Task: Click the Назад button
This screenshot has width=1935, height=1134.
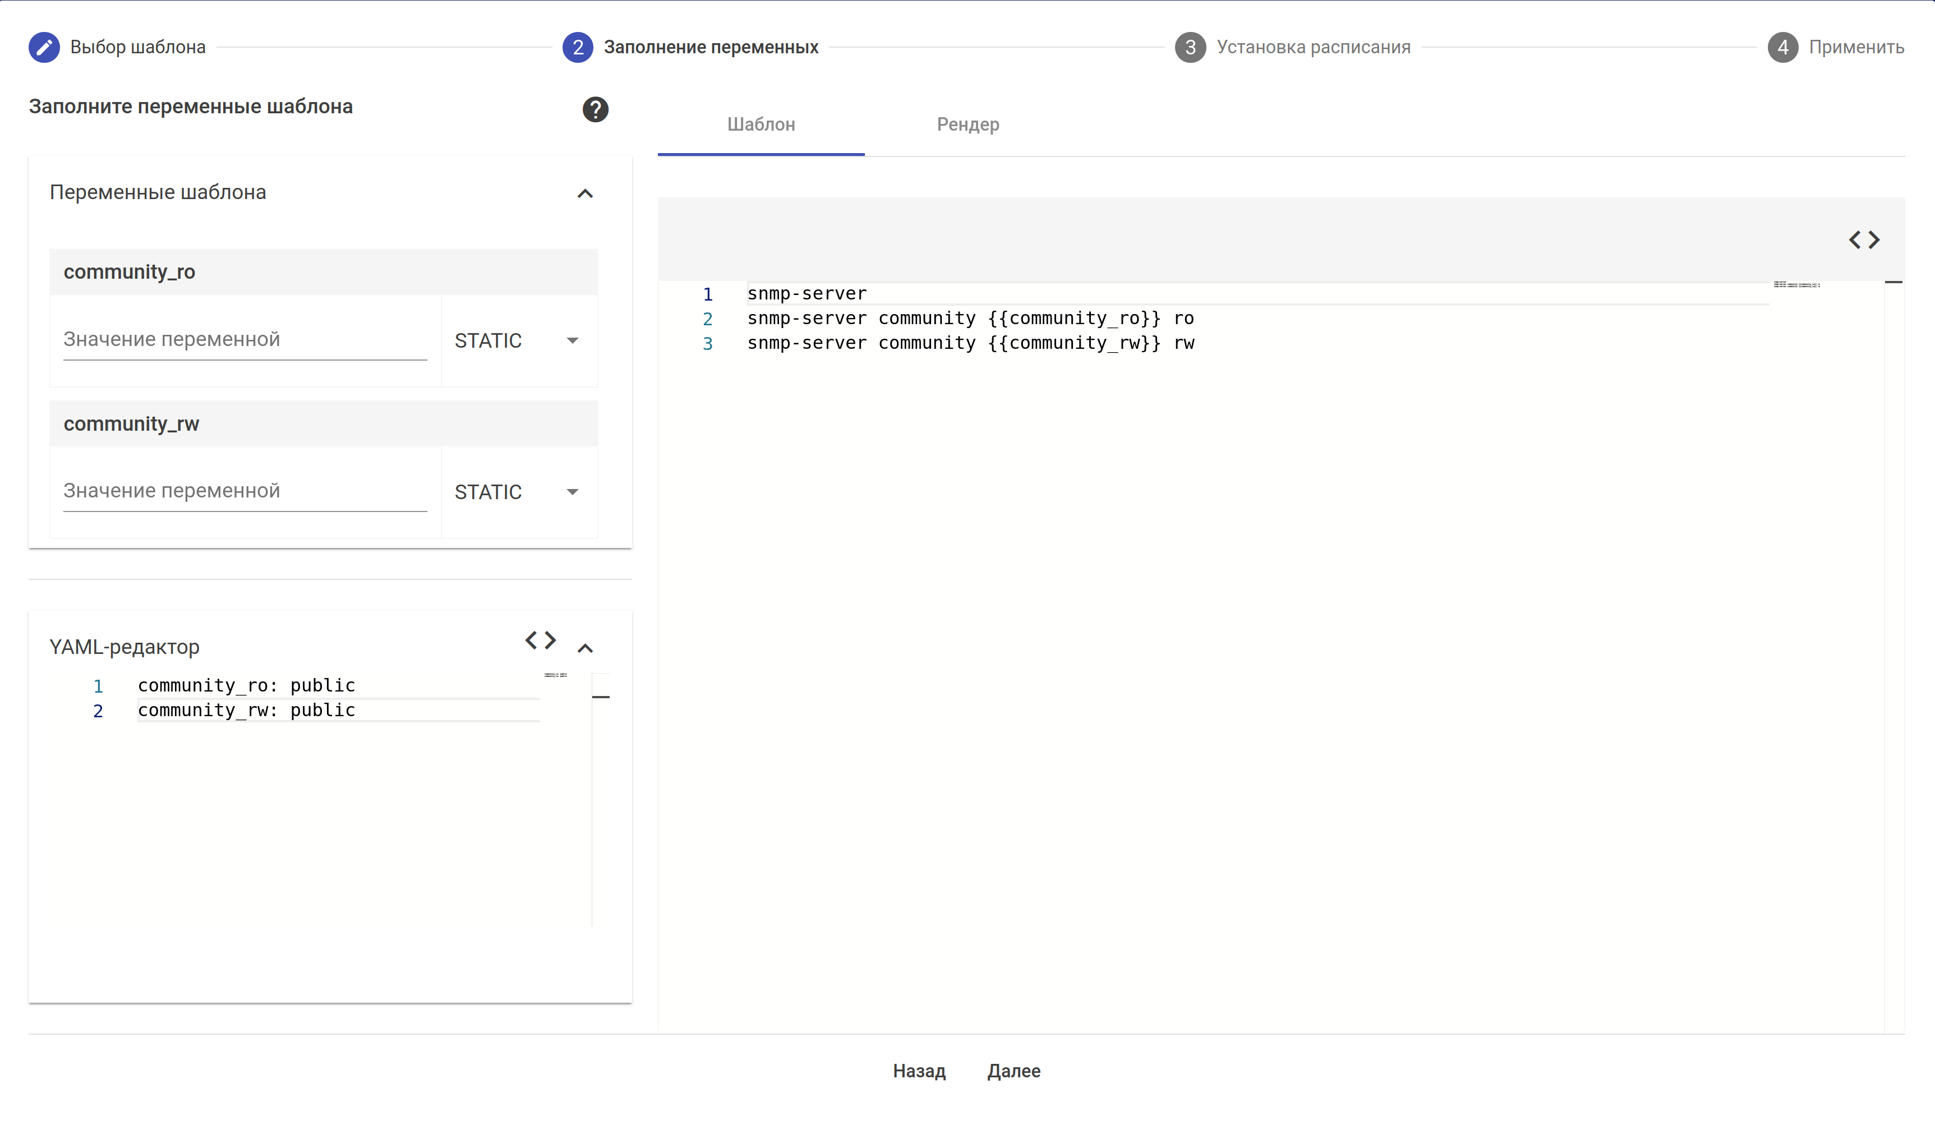Action: [918, 1071]
